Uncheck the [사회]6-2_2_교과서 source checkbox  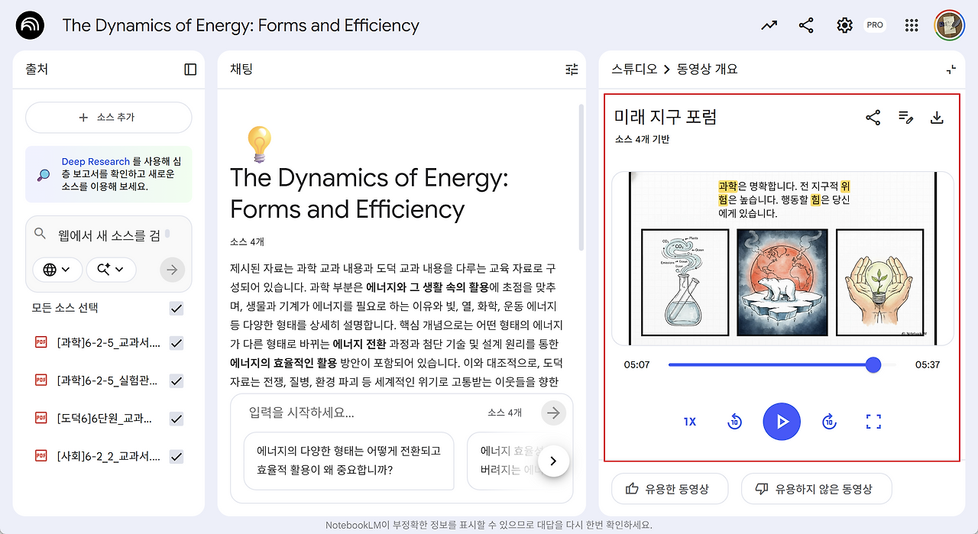click(176, 456)
